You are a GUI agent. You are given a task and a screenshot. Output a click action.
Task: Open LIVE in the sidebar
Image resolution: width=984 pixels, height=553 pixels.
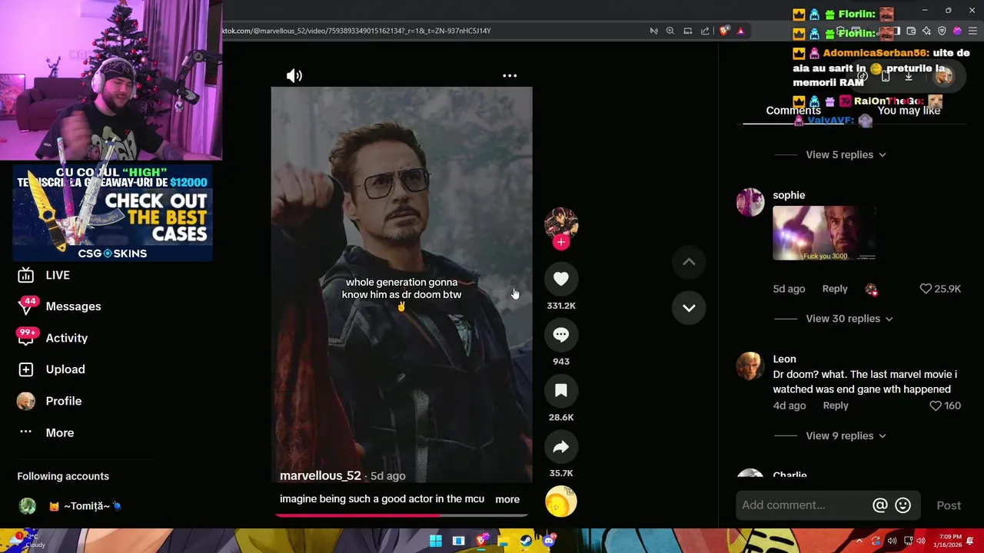pos(58,275)
